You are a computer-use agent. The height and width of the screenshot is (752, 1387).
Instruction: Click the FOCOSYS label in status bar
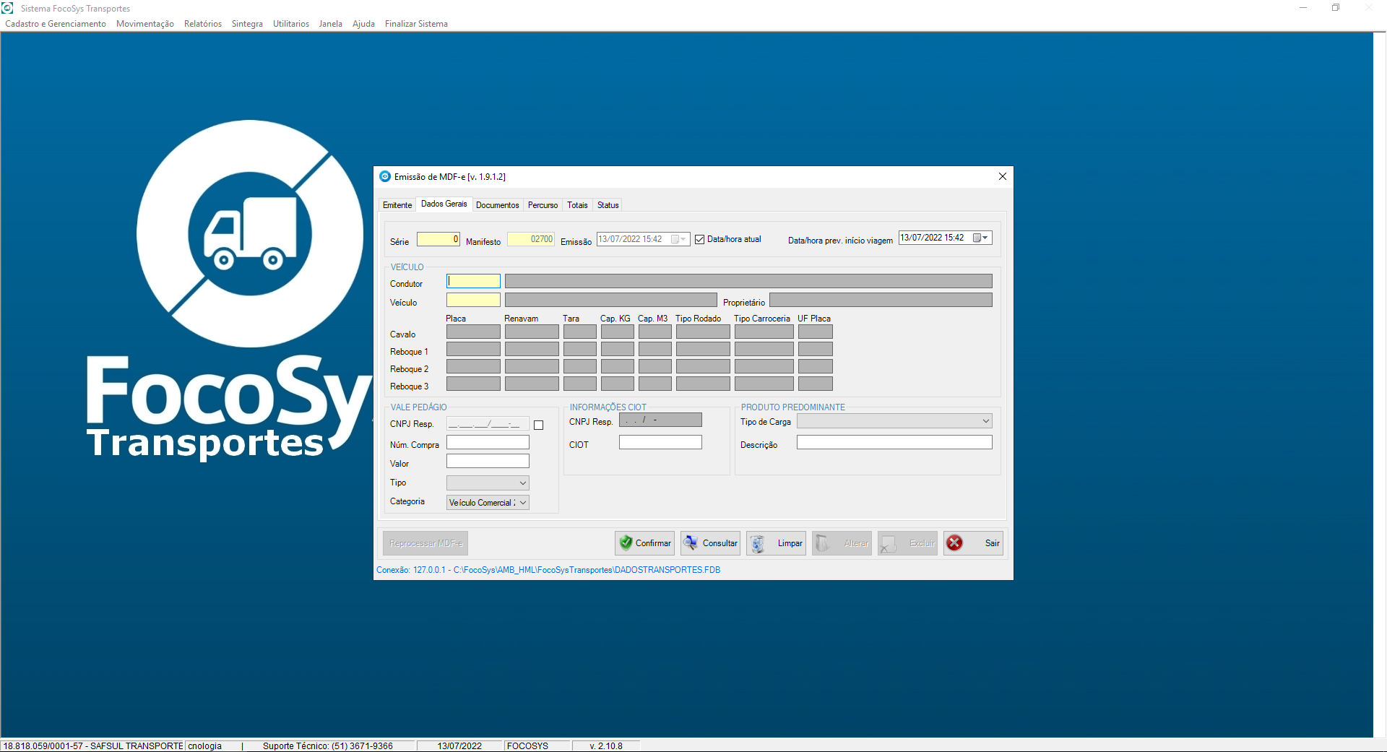pos(527,746)
